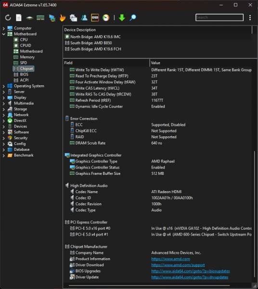Select the Write CAS Latency (tWCL) row

(x=157, y=88)
